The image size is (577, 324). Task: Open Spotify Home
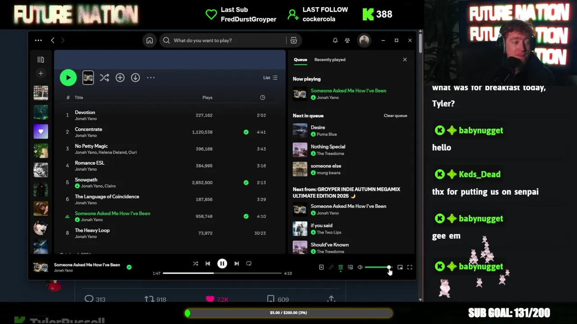coord(150,40)
